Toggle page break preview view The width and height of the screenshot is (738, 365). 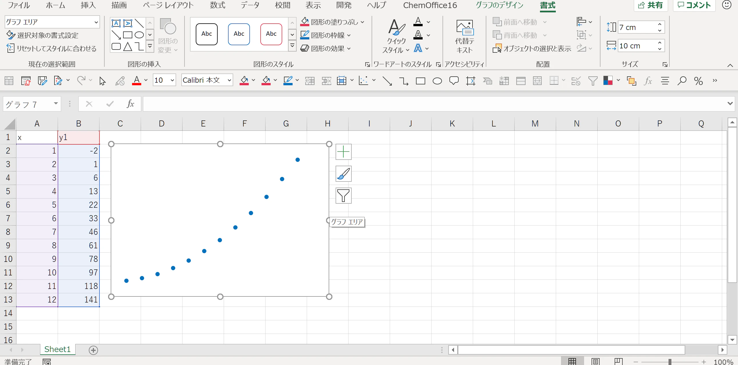click(x=618, y=361)
